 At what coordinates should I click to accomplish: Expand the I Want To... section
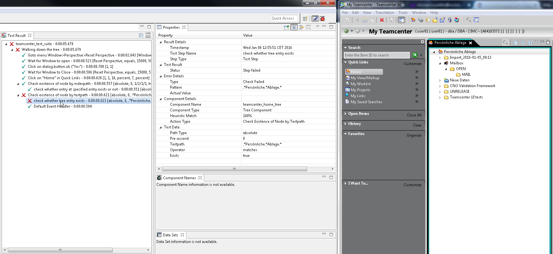click(345, 183)
